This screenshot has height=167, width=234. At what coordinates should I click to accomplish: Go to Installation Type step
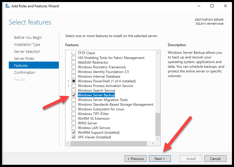coord(27,45)
